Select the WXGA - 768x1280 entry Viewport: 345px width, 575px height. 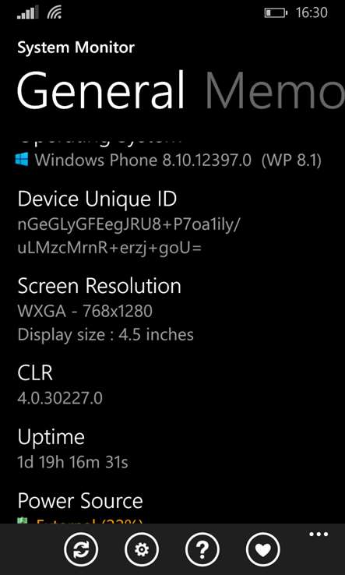click(x=85, y=312)
